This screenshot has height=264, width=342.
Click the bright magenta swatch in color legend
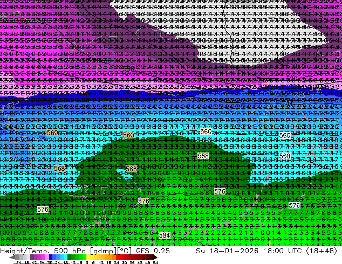click(43, 257)
